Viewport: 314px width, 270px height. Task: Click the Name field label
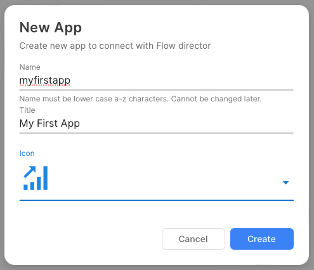pos(30,67)
